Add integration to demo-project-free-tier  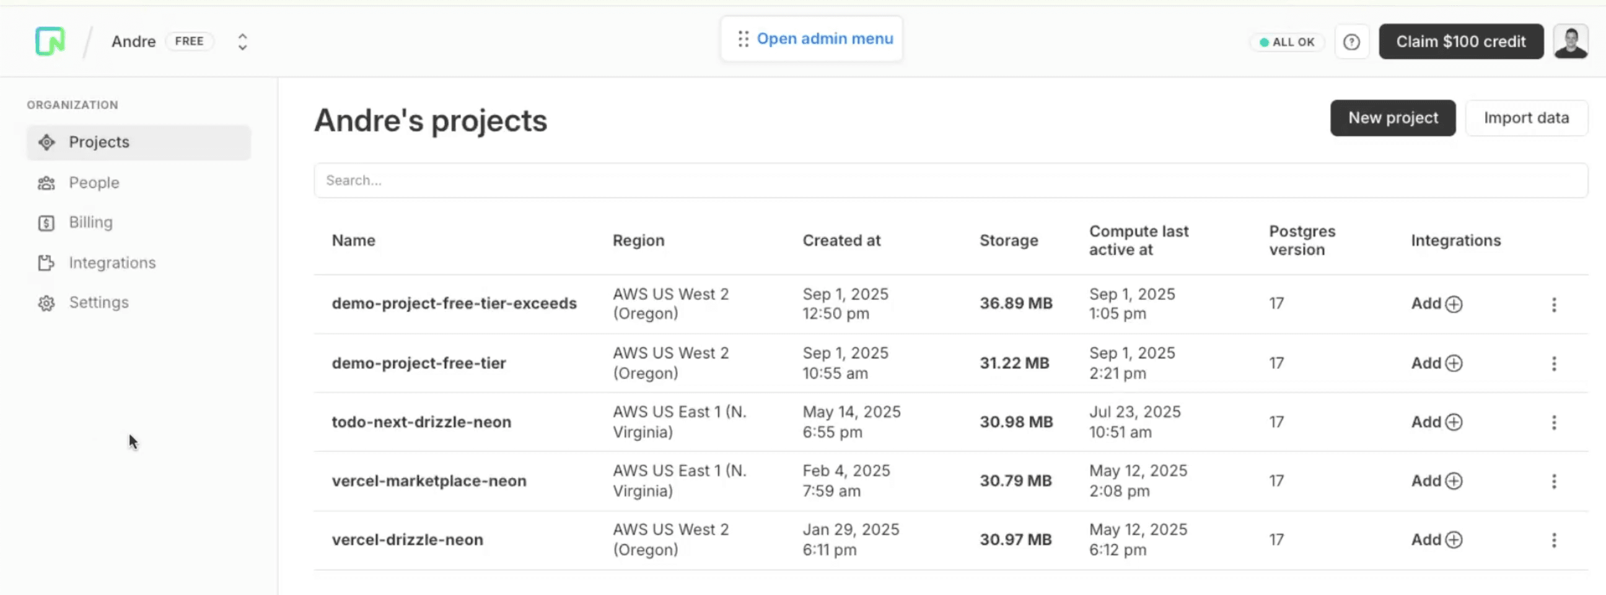point(1436,363)
